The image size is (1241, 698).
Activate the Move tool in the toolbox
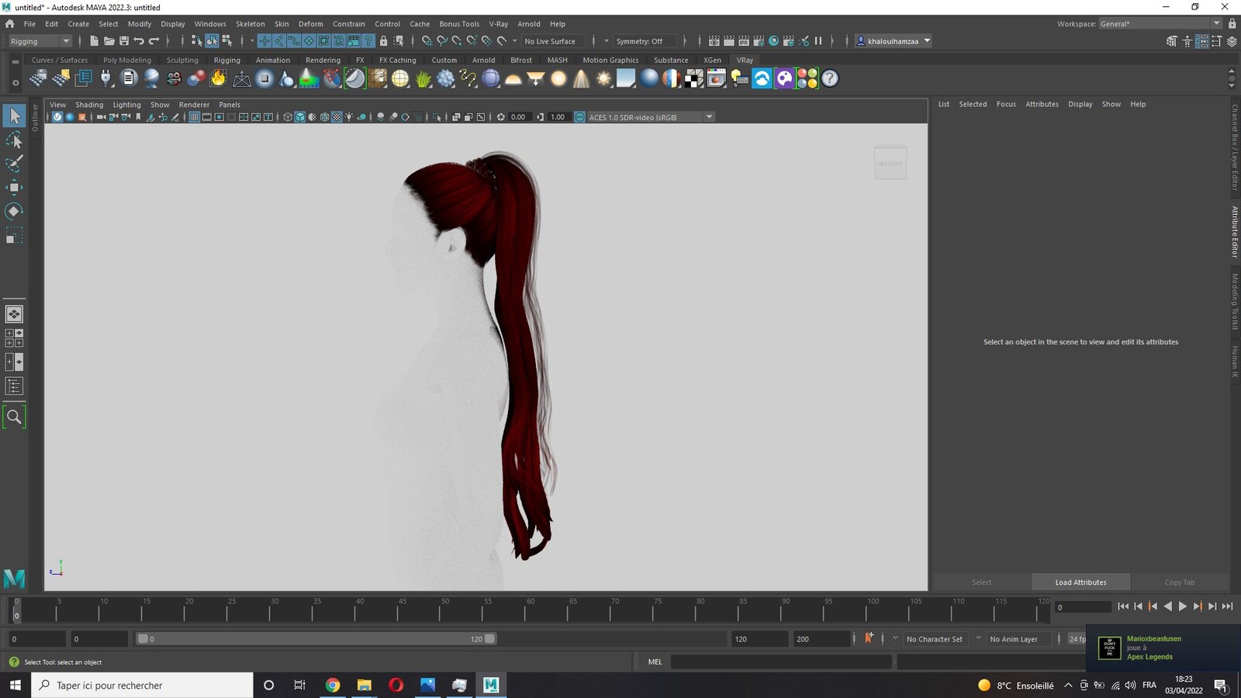click(x=14, y=188)
